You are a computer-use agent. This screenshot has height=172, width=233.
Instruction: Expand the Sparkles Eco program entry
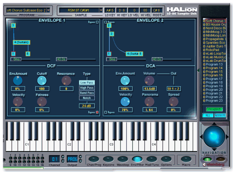pyautogui.click(x=204, y=43)
